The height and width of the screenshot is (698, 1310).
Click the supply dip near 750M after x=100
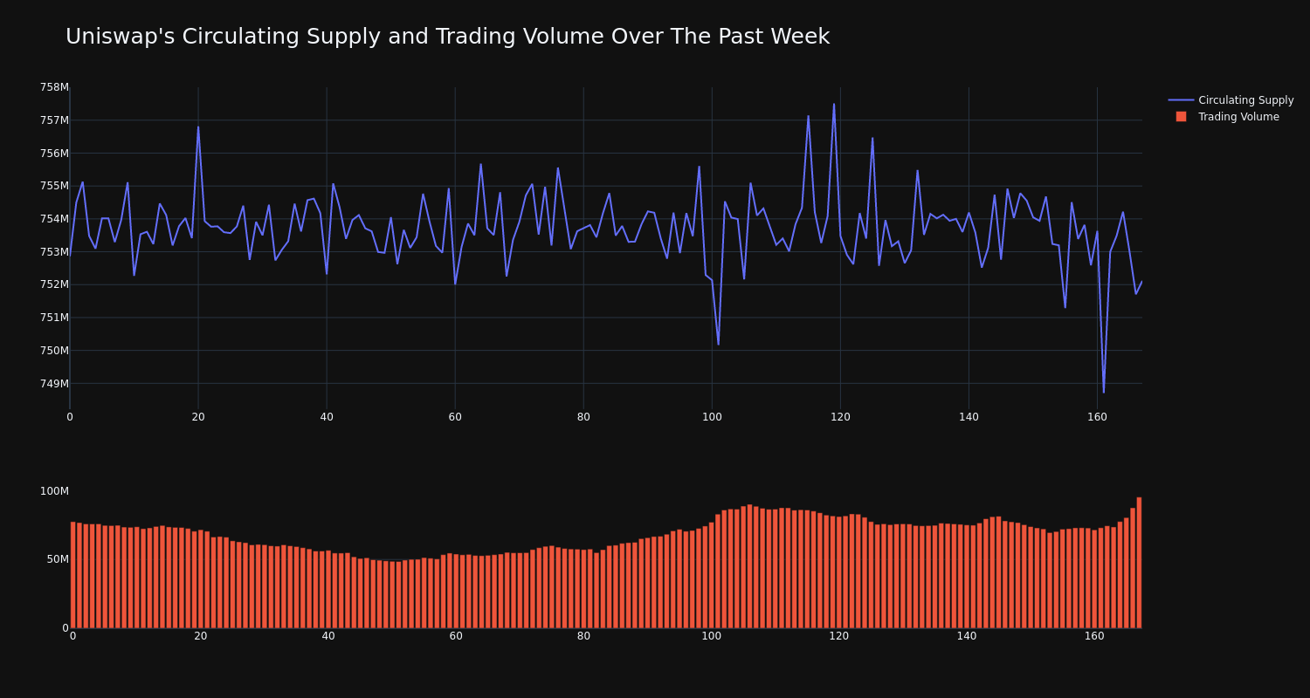pyautogui.click(x=719, y=344)
